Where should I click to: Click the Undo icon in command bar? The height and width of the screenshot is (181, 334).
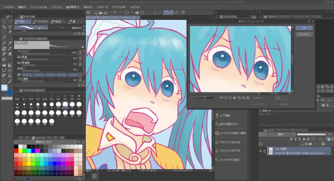pyautogui.click(x=115, y=13)
